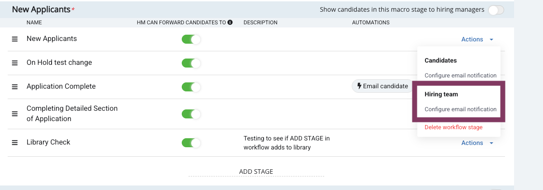
Task: Collapse the Actions dropdown for New Applicants stage
Action: point(477,40)
